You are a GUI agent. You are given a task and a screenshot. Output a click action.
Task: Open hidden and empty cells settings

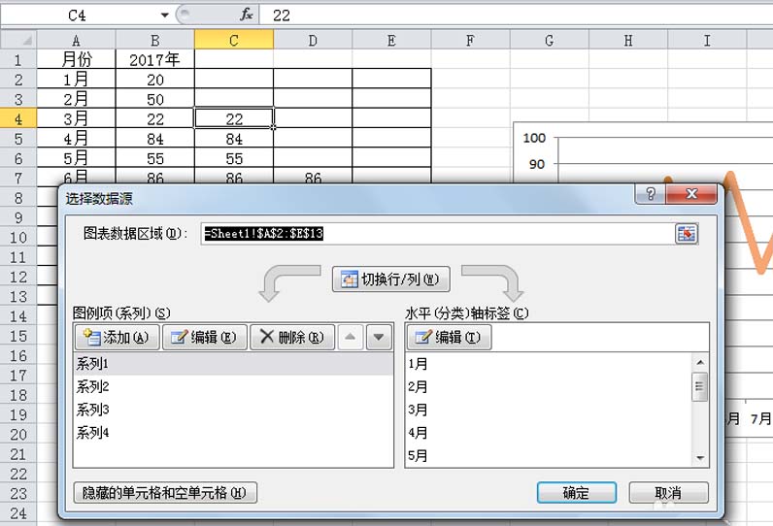point(165,493)
